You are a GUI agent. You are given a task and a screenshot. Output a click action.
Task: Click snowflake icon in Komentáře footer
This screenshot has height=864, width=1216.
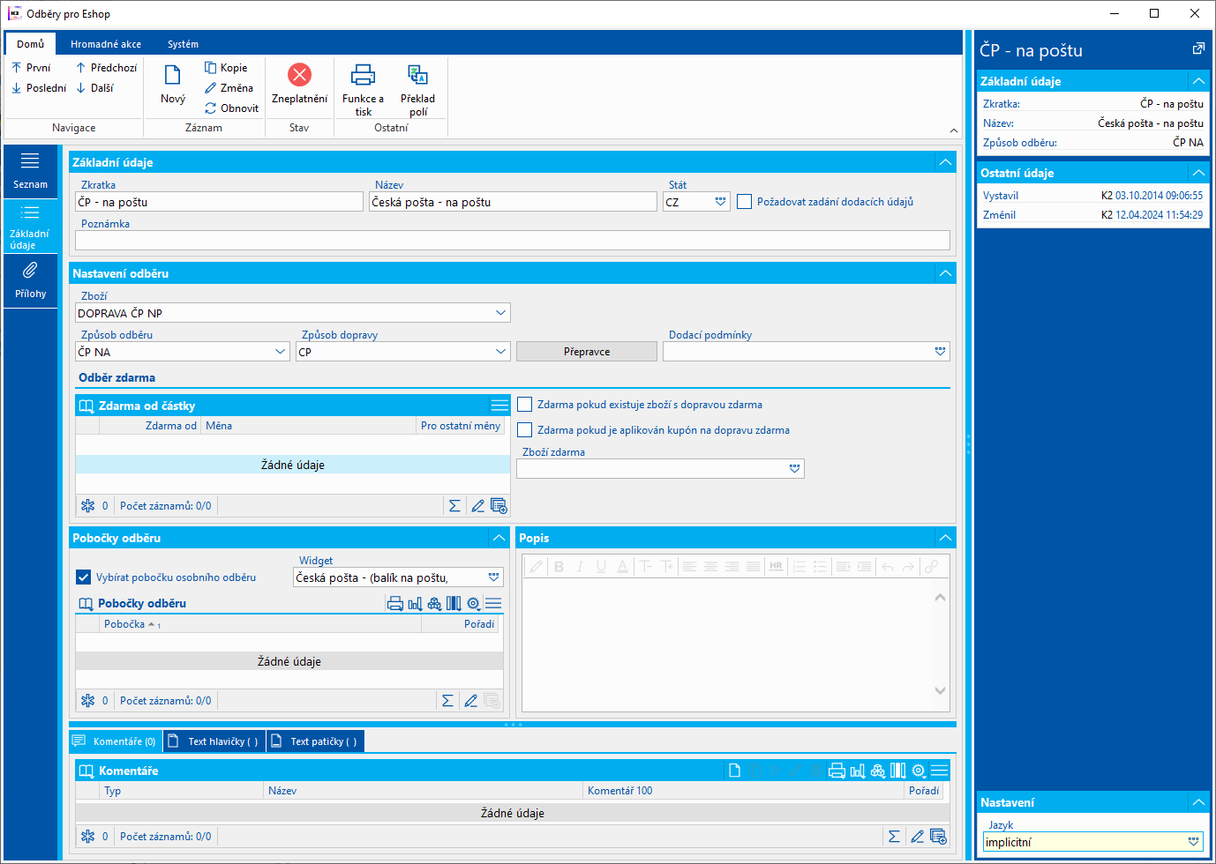pyautogui.click(x=87, y=837)
